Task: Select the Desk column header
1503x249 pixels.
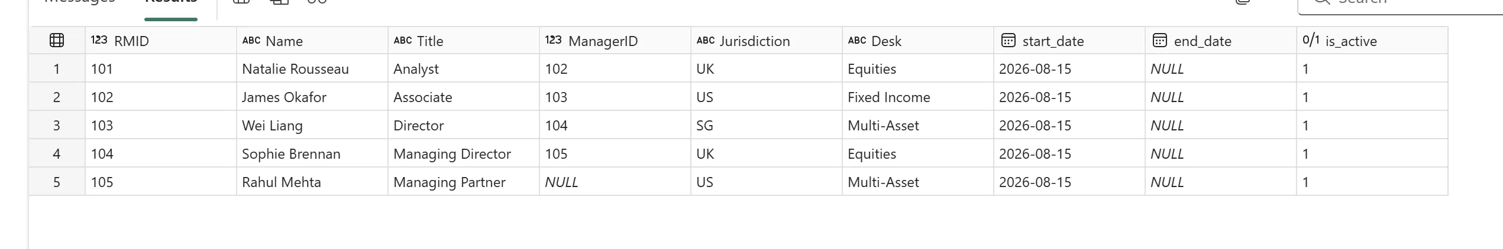Action: pyautogui.click(x=918, y=41)
